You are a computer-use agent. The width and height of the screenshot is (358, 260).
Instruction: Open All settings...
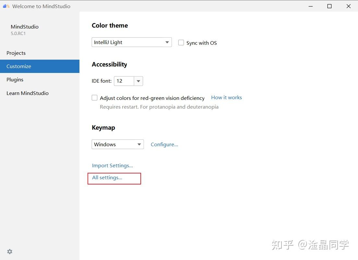[107, 177]
